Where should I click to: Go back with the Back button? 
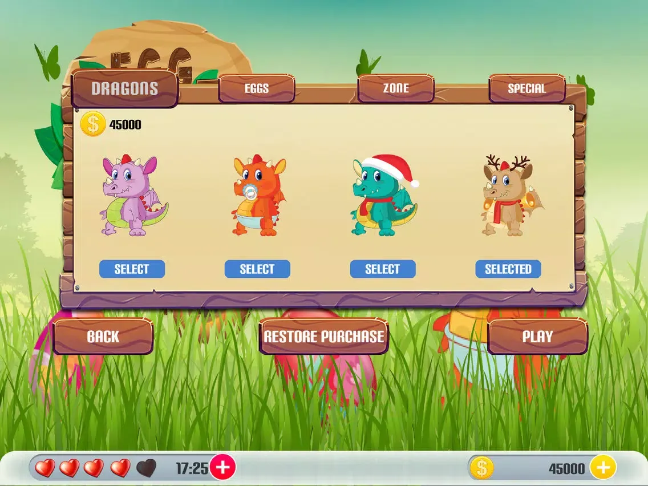pos(103,337)
